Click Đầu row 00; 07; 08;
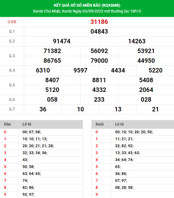 pyautogui.click(x=41, y=132)
